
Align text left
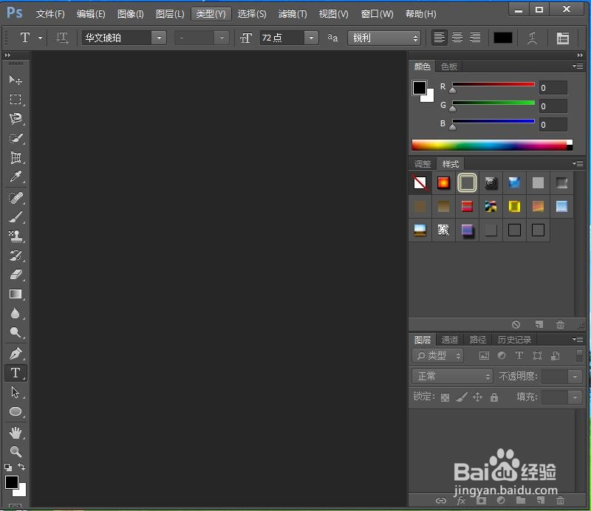439,38
